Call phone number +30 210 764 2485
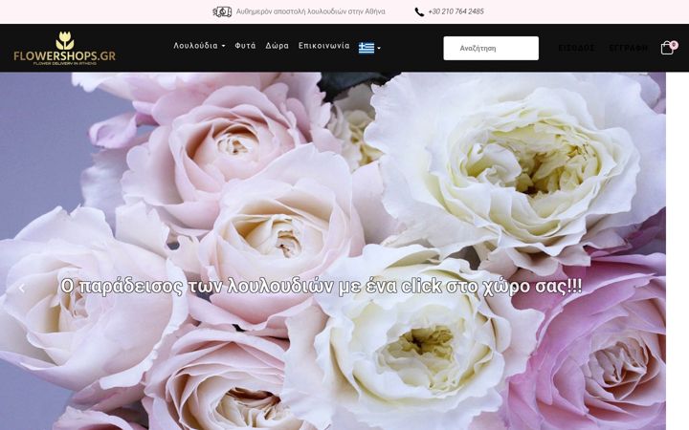 coord(456,11)
